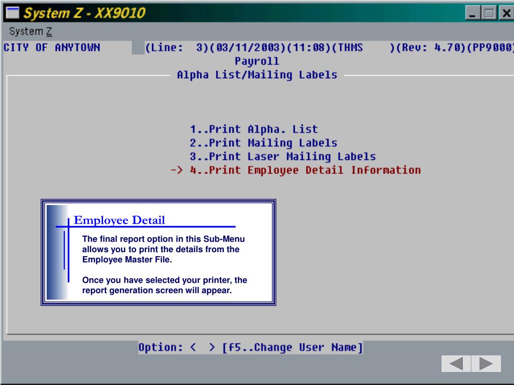
Task: Minimize the System Z window
Action: click(x=473, y=14)
